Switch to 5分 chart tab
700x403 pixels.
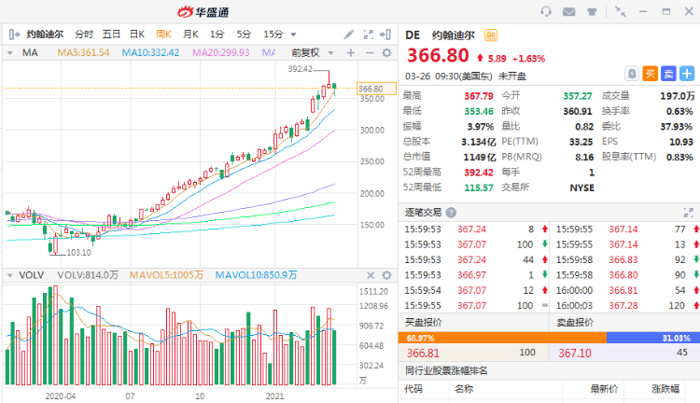(x=244, y=35)
